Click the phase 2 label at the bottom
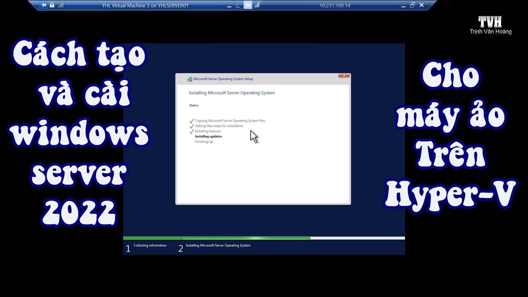528x297 pixels. 218,245
